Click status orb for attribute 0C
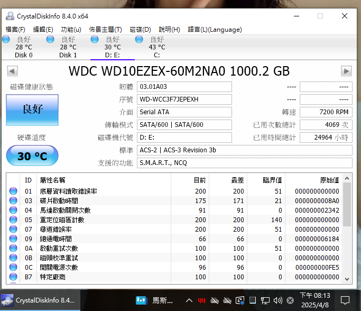 [13, 267]
